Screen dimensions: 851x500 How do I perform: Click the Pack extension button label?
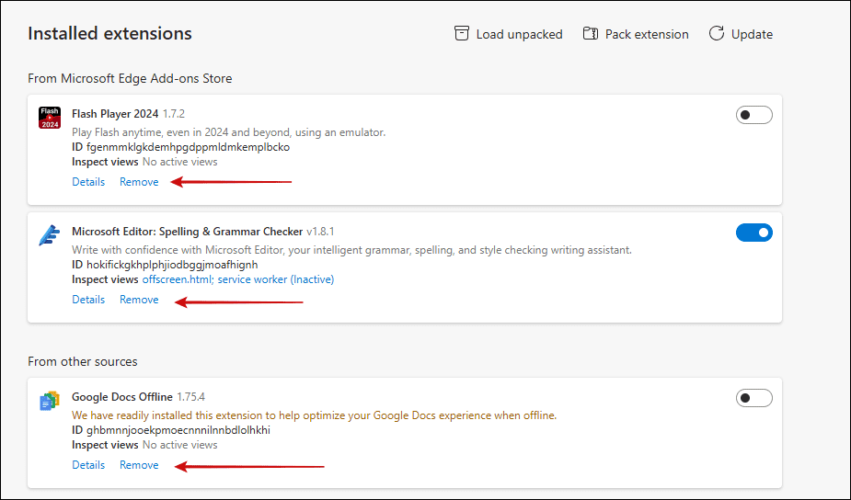coord(647,34)
